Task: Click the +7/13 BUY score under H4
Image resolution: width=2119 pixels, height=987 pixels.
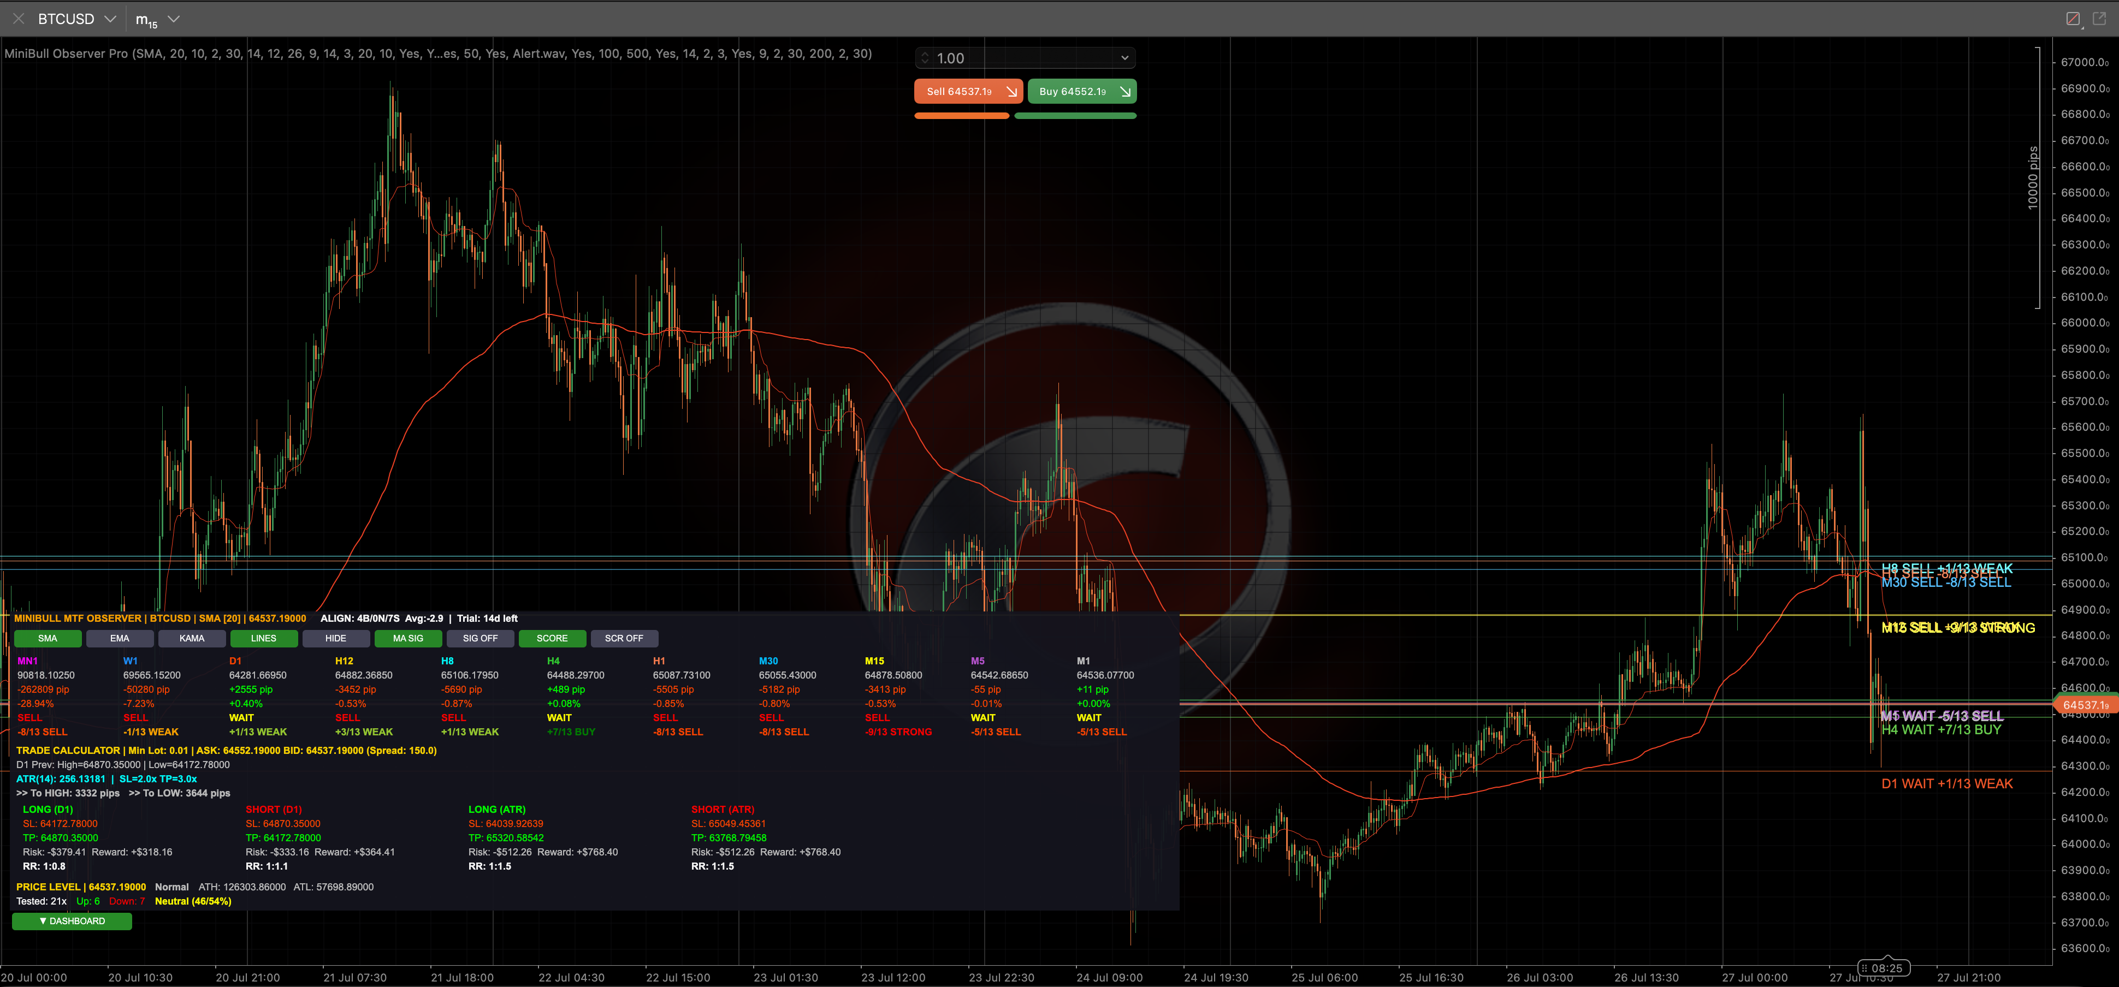Action: (x=571, y=732)
